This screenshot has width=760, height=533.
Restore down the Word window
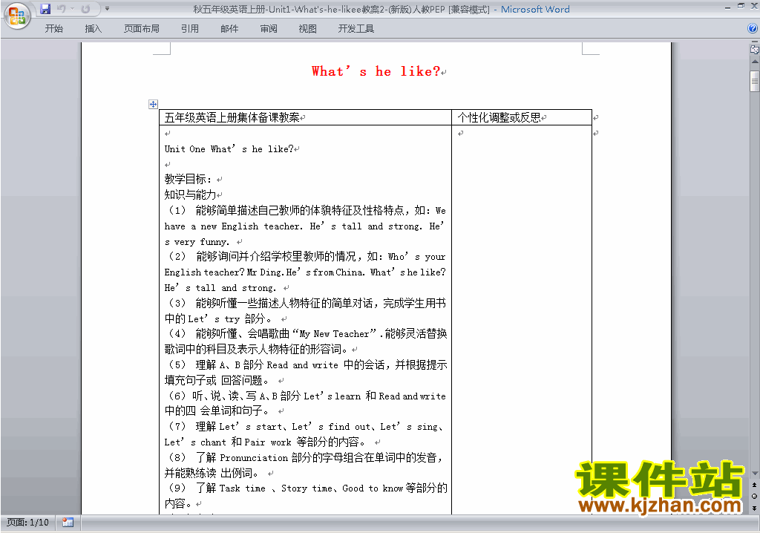[741, 7]
